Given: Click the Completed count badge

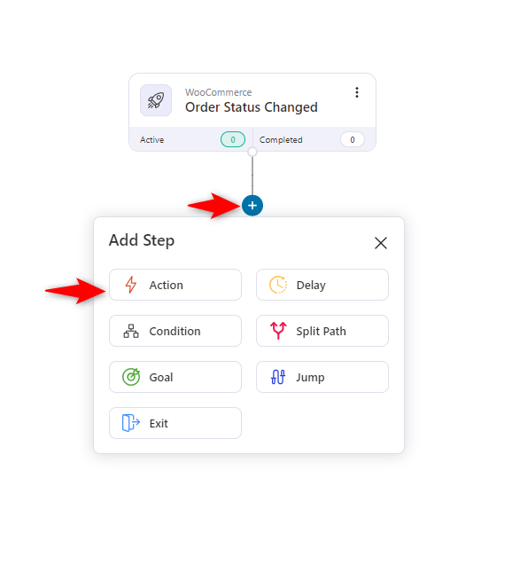Looking at the screenshot, I should 352,139.
